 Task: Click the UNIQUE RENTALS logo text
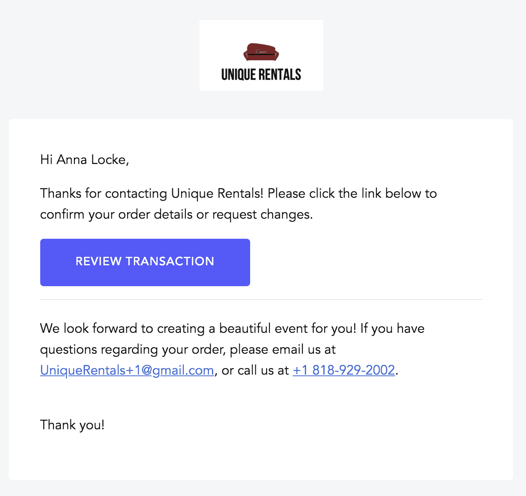pos(261,74)
